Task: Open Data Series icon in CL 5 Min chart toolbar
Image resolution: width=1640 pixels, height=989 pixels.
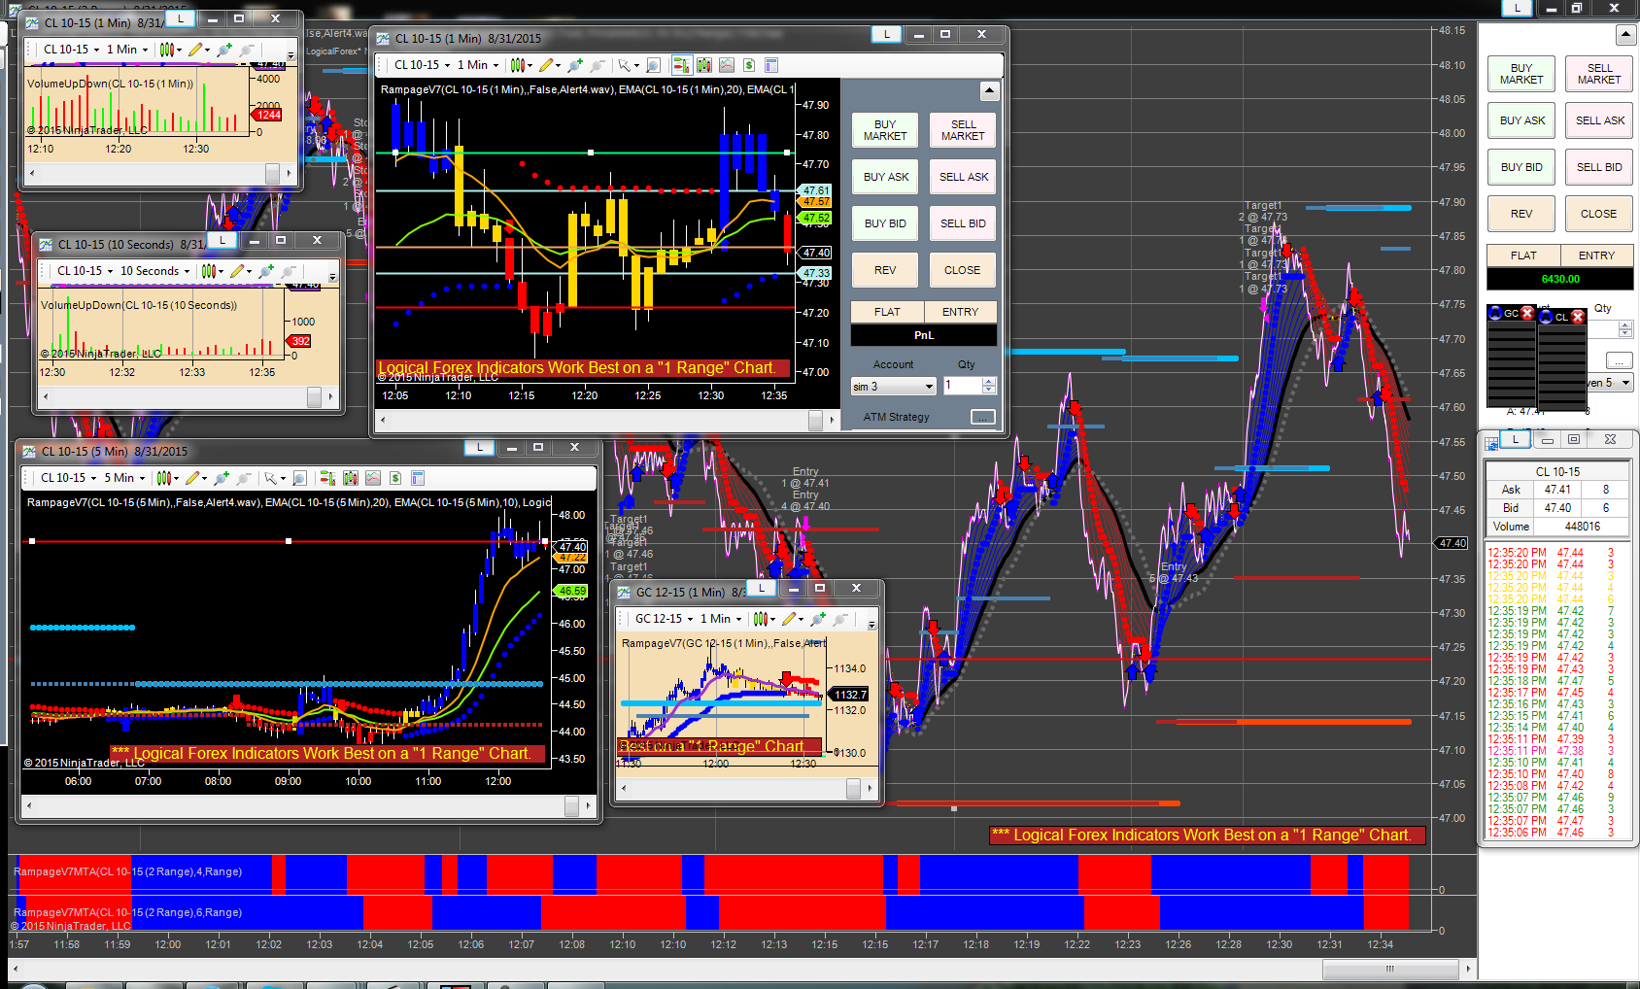Action: coord(350,478)
